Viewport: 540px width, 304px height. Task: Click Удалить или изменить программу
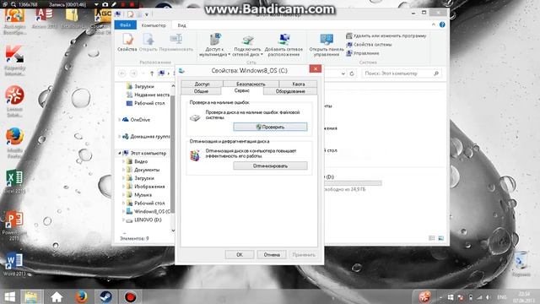tap(386, 35)
